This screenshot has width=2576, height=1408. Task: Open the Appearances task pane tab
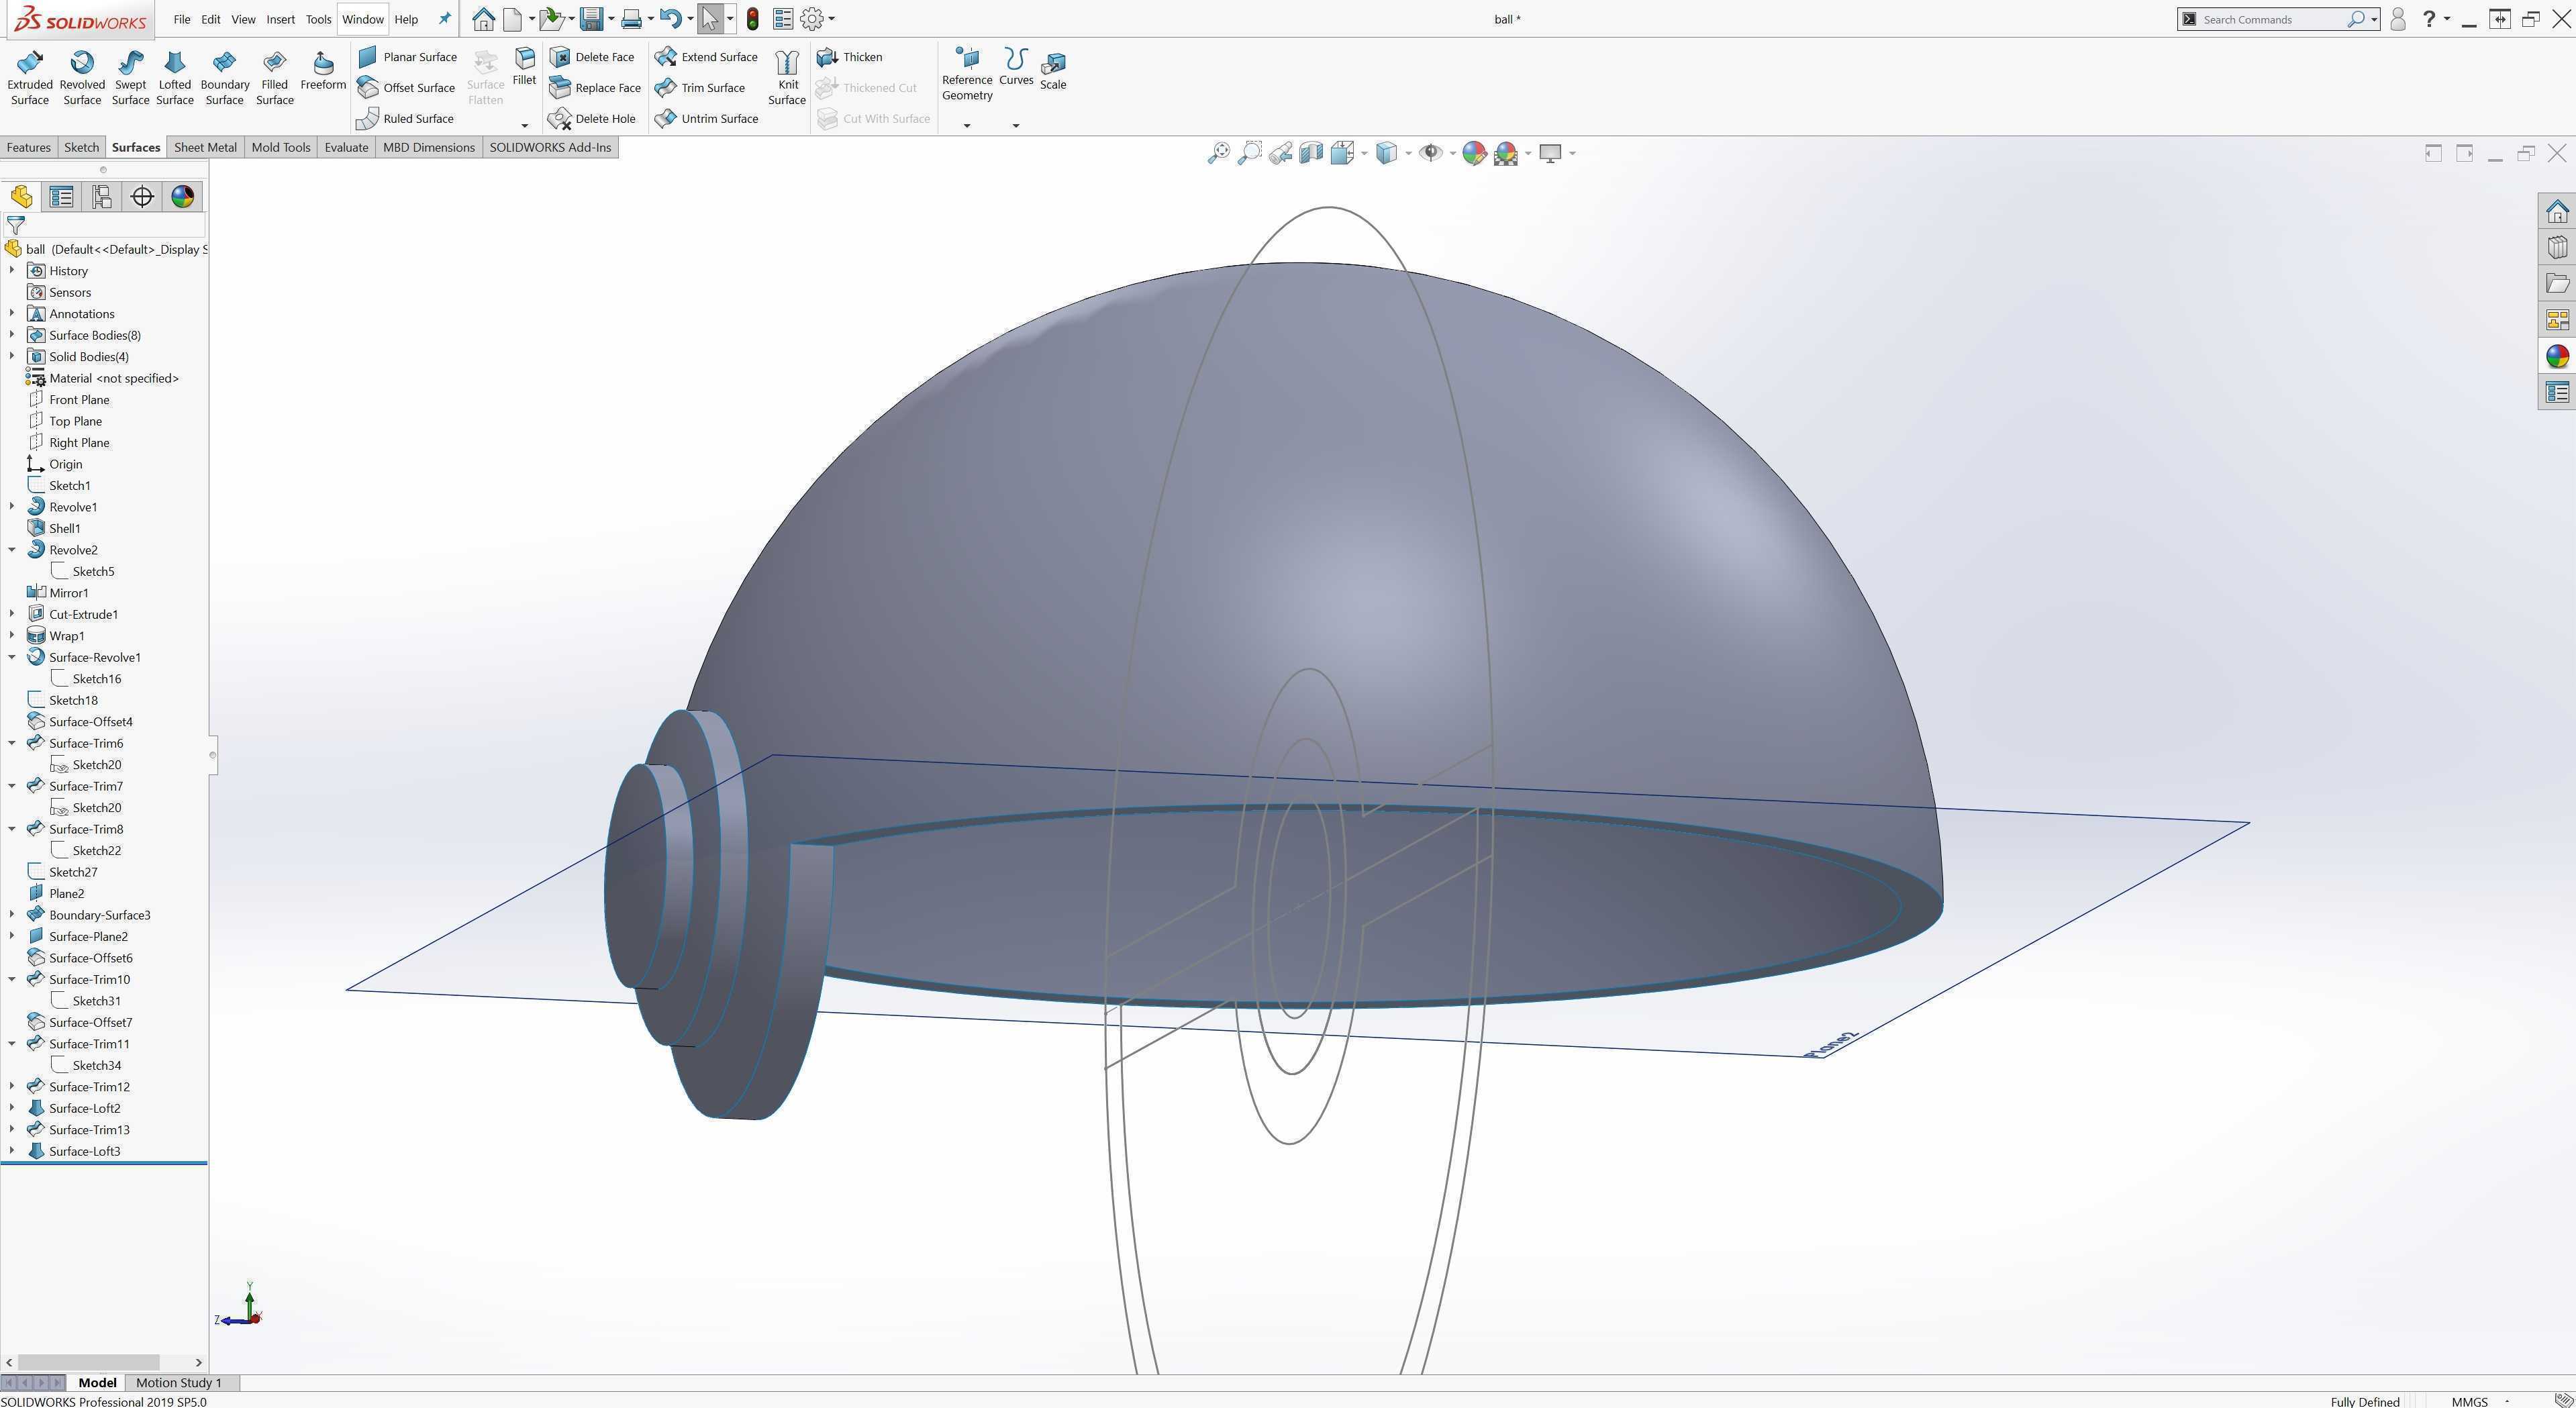(x=2557, y=356)
